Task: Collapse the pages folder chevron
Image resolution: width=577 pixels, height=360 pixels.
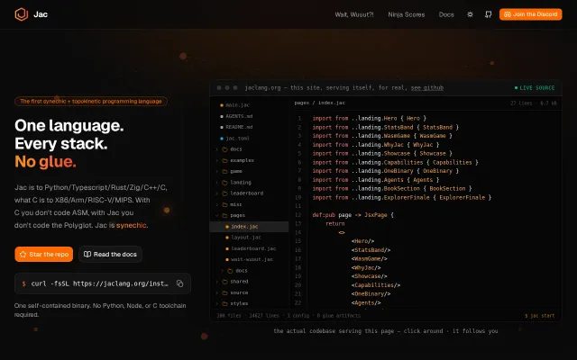Action: 216,215
